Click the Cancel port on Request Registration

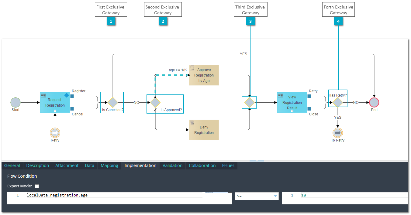coord(72,109)
